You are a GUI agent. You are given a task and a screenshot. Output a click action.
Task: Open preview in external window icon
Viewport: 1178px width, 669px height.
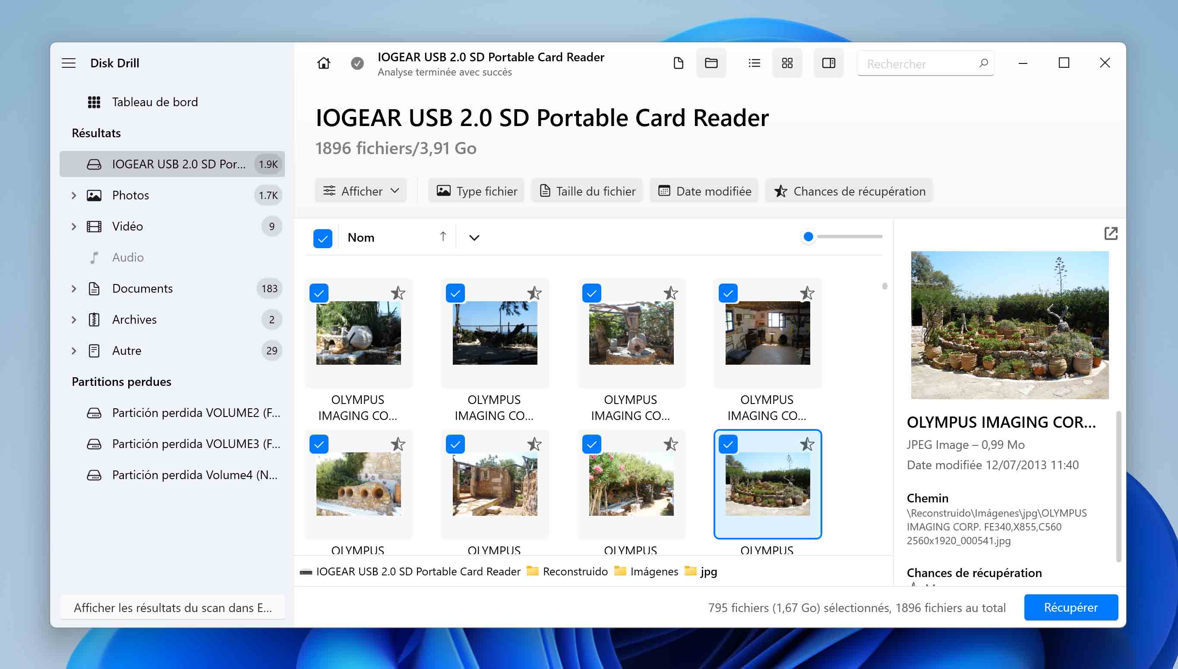pos(1111,234)
